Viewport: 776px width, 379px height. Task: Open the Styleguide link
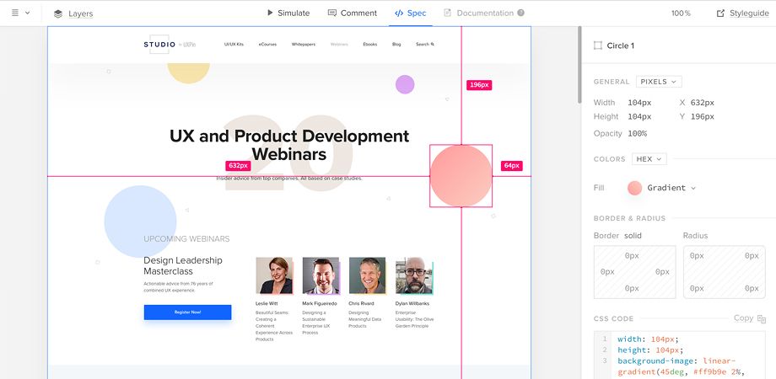(x=749, y=13)
